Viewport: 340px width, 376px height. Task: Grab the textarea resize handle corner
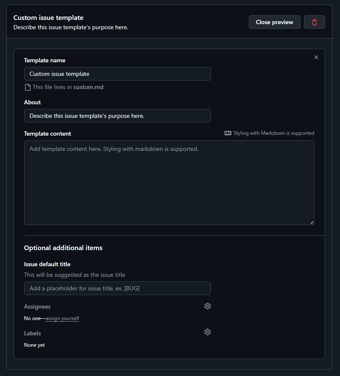pyautogui.click(x=312, y=222)
